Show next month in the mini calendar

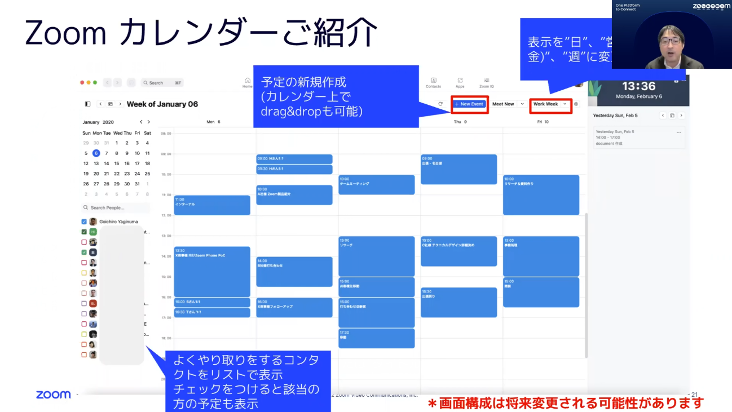148,122
